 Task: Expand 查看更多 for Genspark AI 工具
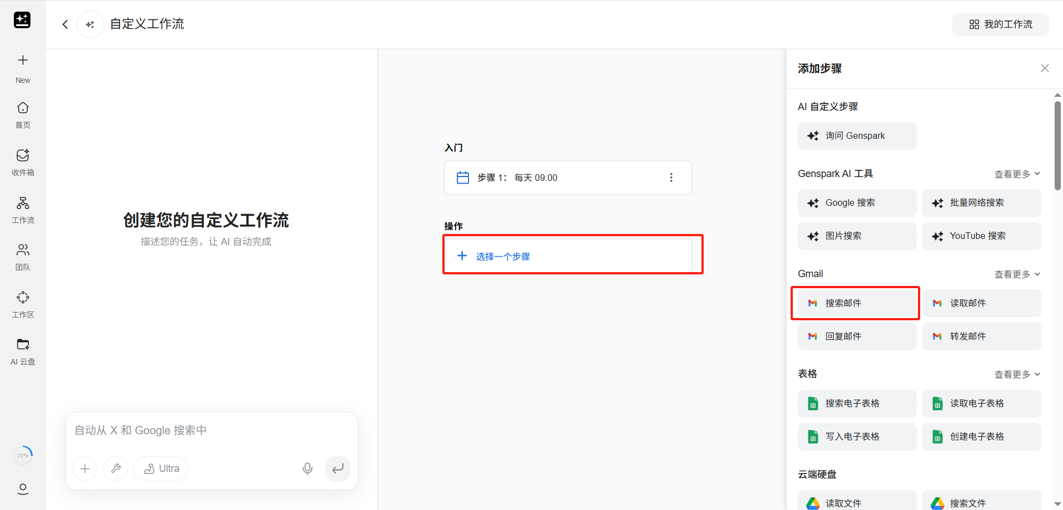coord(1016,174)
